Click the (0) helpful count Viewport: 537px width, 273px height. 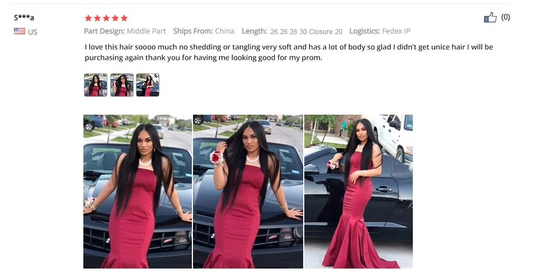click(506, 17)
